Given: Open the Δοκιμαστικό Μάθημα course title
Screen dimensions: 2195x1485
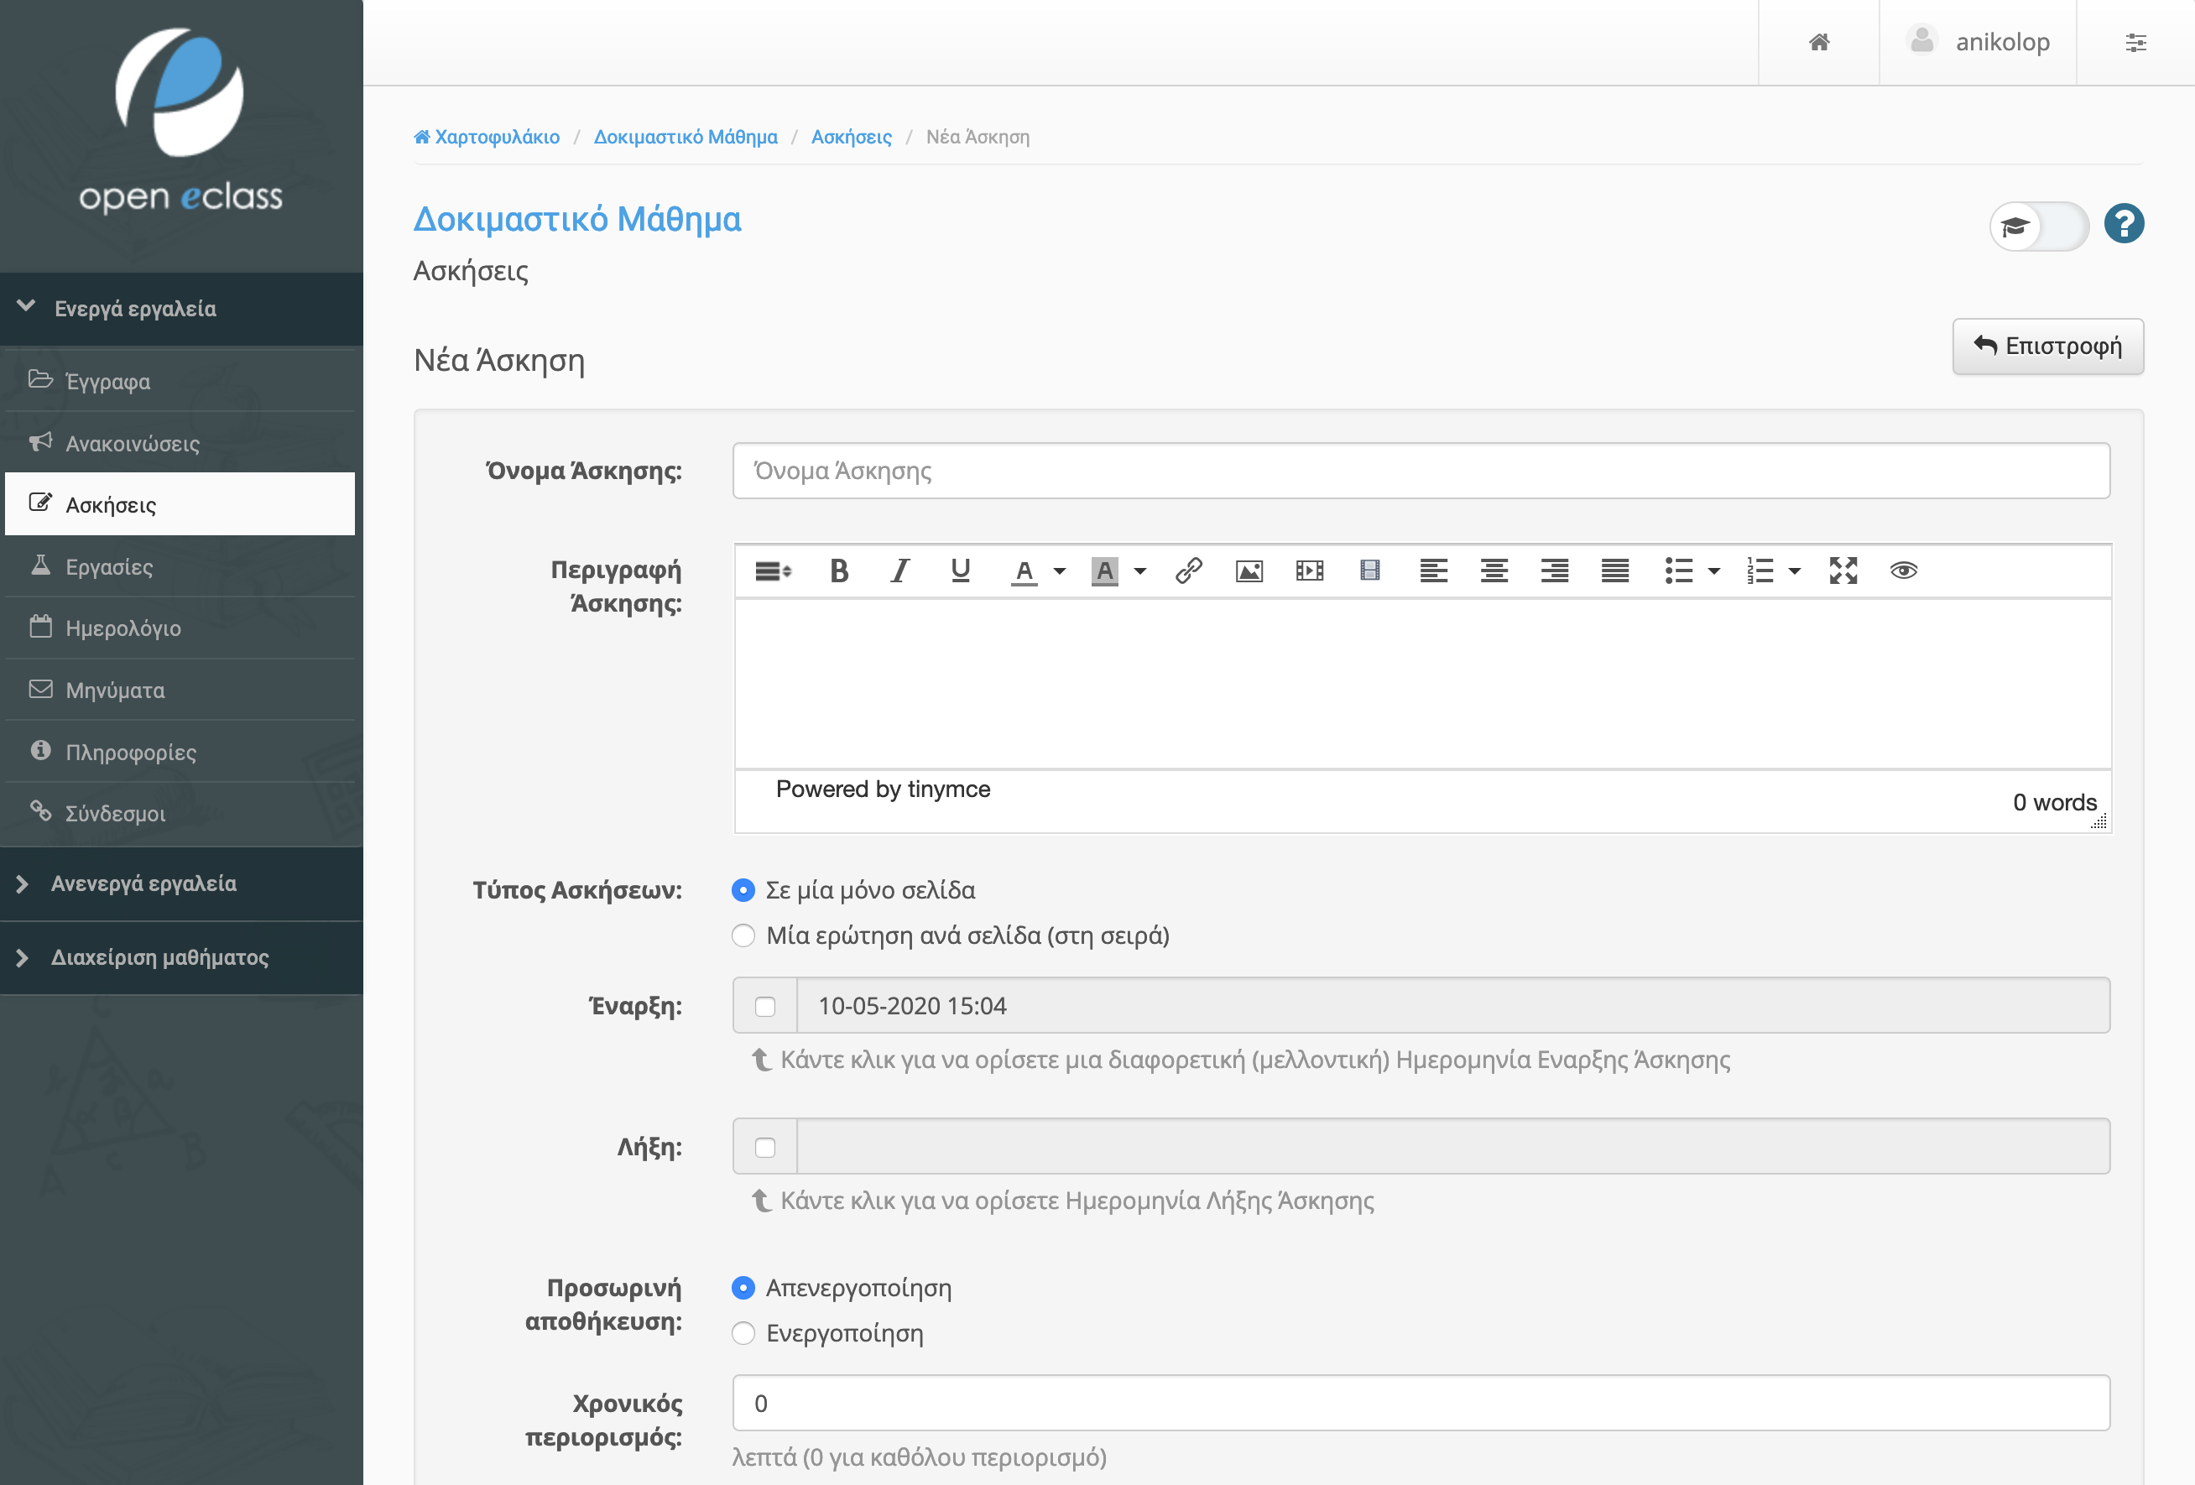Looking at the screenshot, I should (x=577, y=219).
